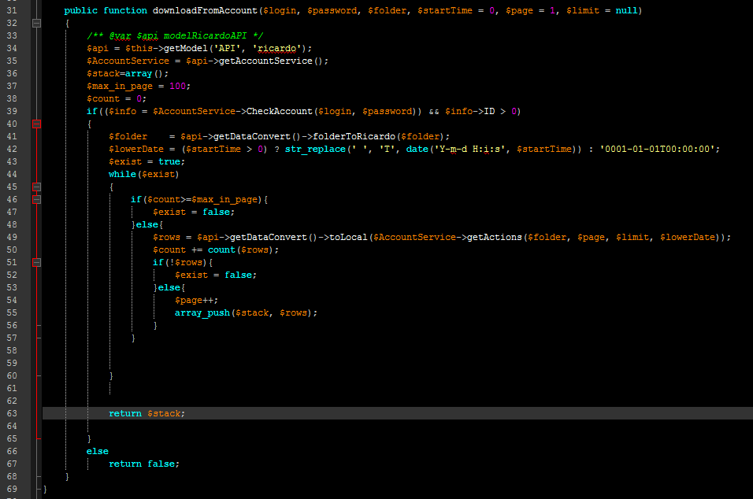Collapse the while-loop fold marker on line 45
Viewport: 753px width, 499px height.
[36, 187]
